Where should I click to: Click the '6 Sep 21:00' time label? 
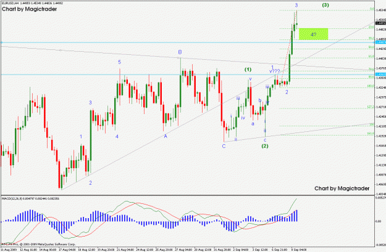[x=280, y=250]
